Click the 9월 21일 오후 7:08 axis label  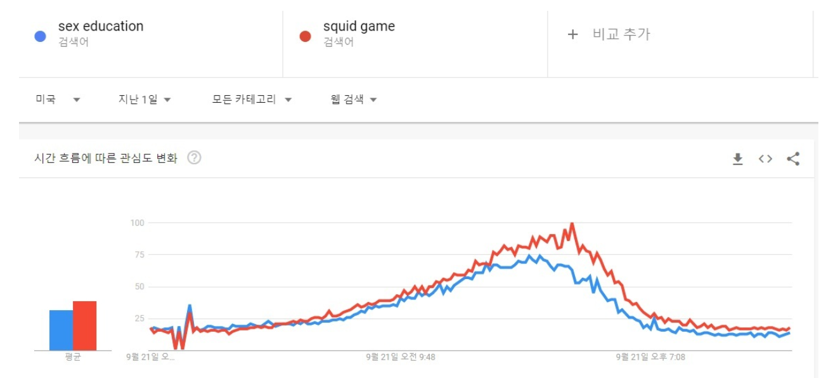[651, 357]
